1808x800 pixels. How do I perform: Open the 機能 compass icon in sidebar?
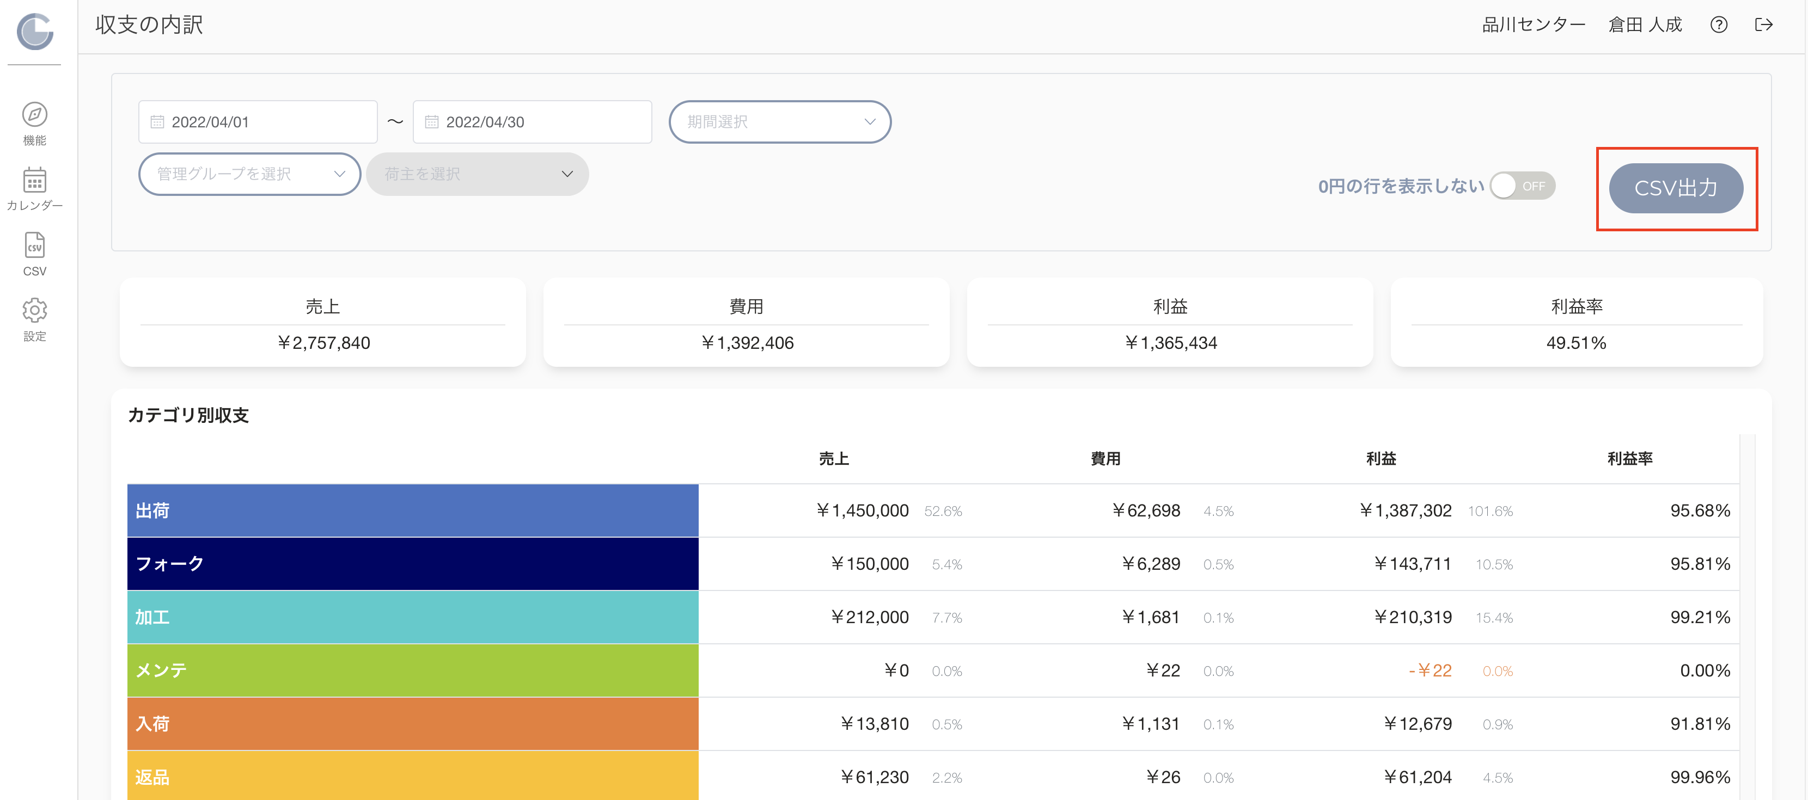34,114
